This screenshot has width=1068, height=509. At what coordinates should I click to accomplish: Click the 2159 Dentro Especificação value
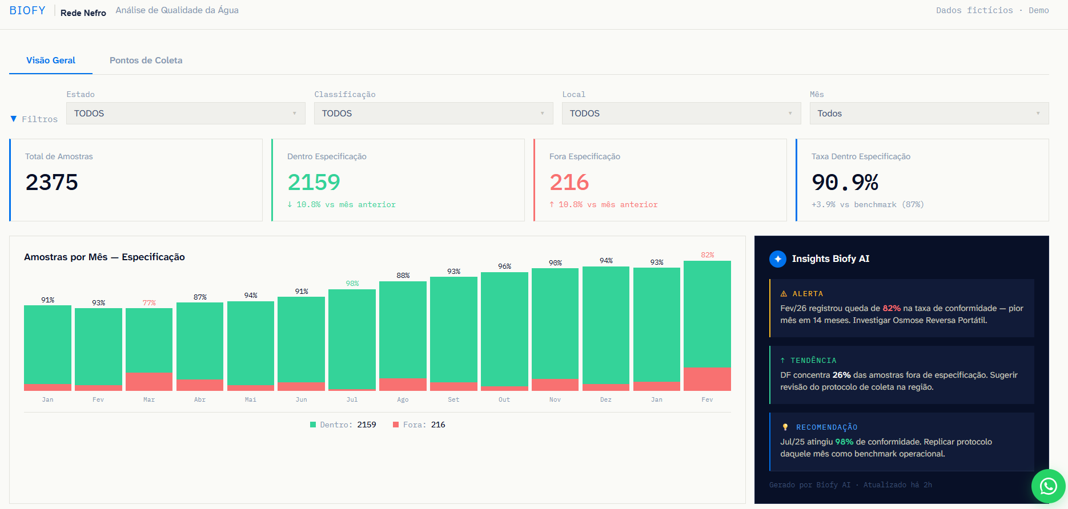pos(314,183)
